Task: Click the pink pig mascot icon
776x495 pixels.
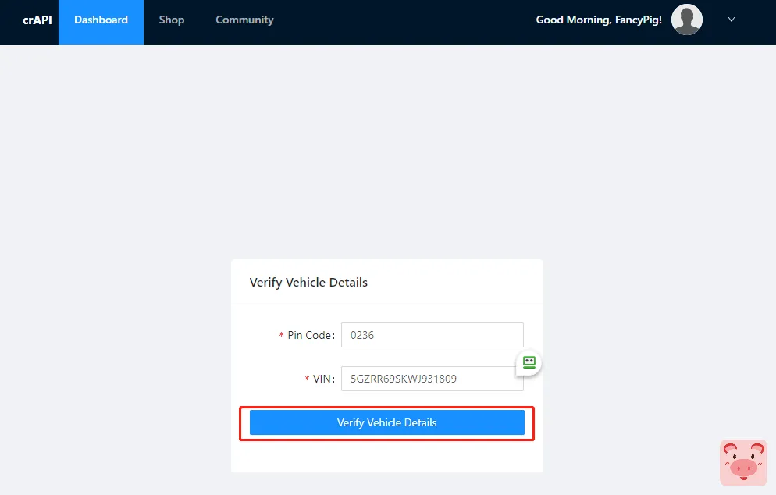Action: click(742, 461)
